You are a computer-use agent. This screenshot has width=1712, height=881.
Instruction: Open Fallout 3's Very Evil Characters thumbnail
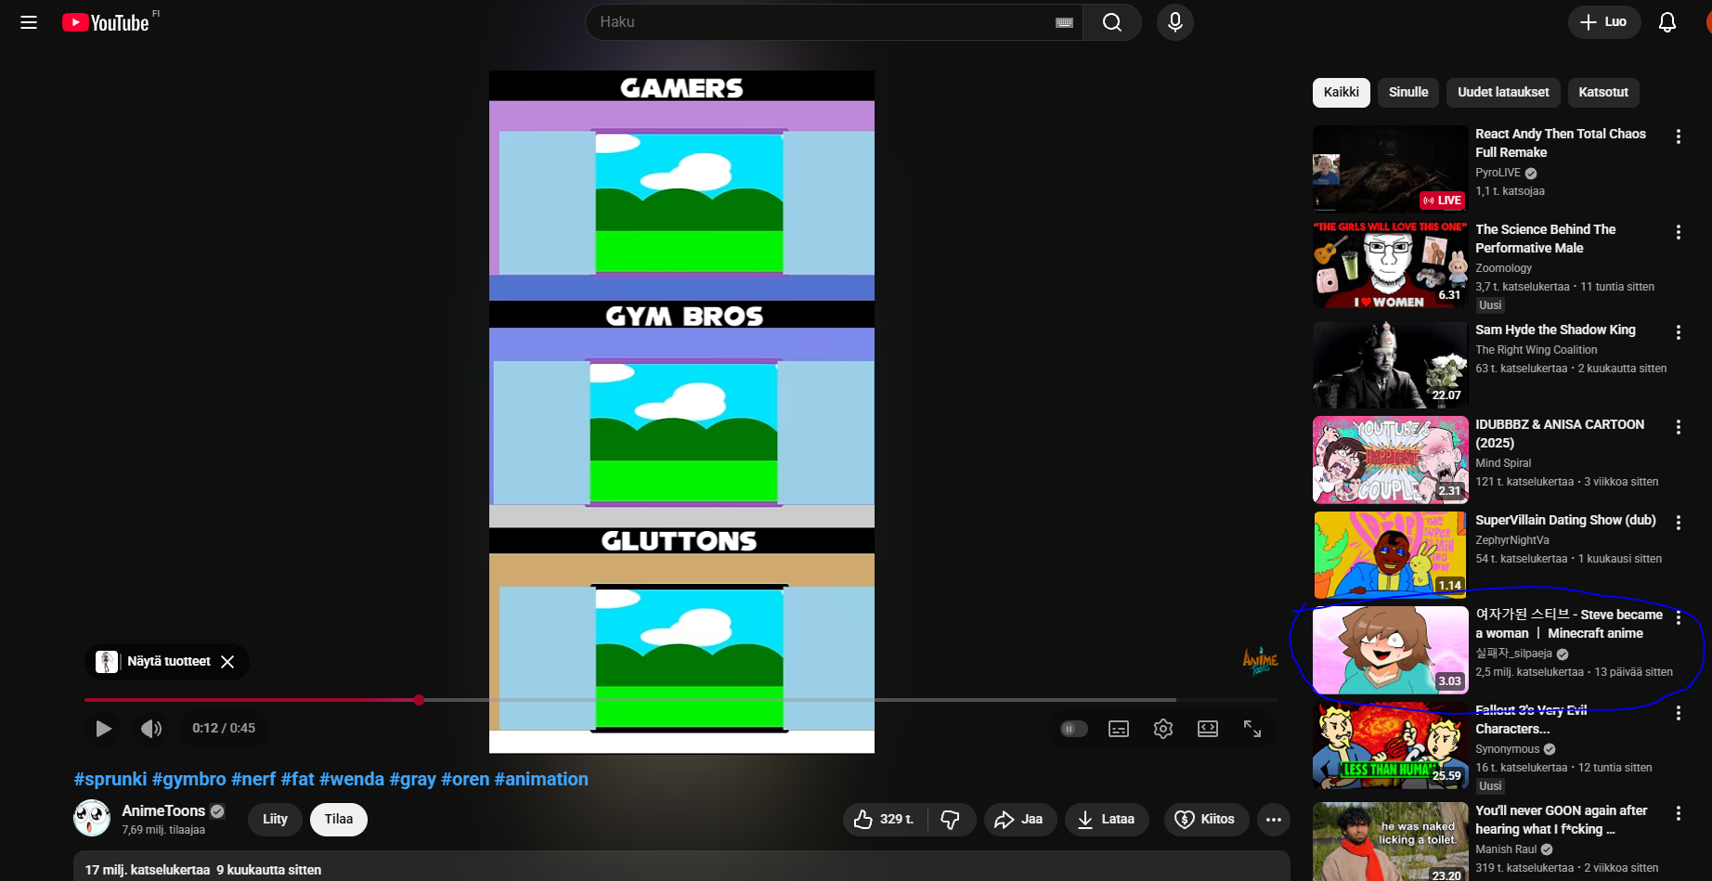1390,746
